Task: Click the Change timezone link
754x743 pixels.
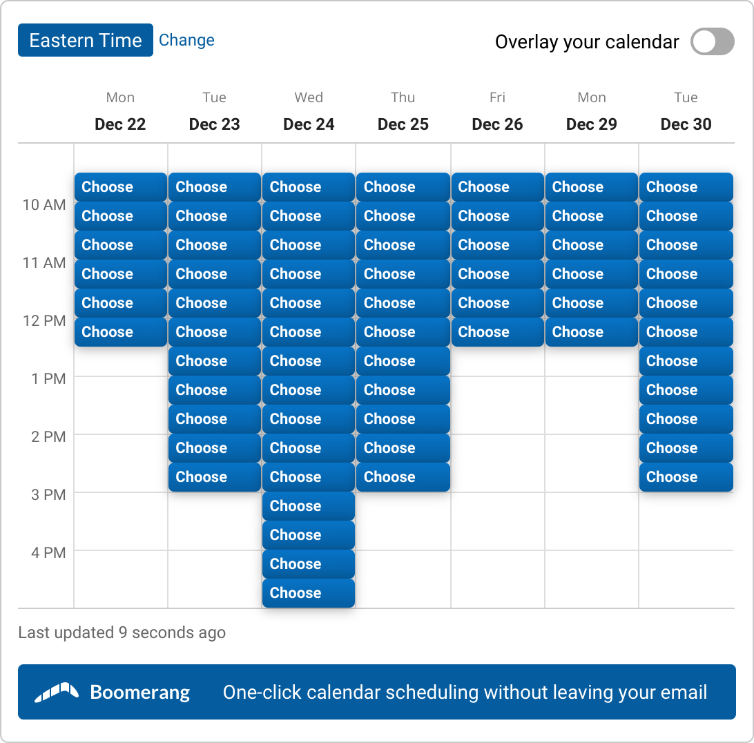Action: click(186, 40)
